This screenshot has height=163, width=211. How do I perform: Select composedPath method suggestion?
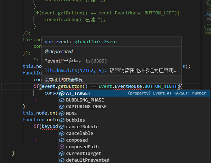point(134,147)
